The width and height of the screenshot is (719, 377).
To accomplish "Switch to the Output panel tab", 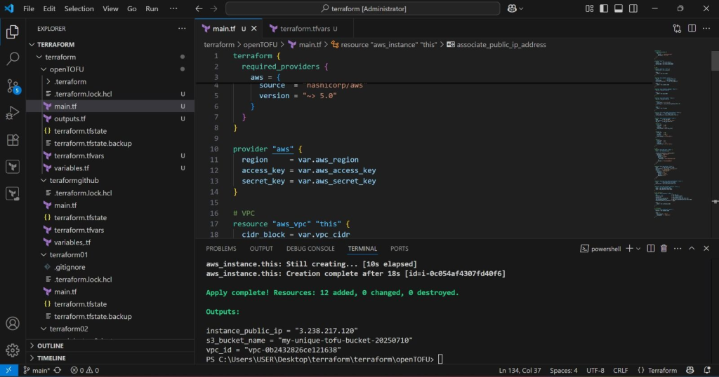I will [x=261, y=249].
